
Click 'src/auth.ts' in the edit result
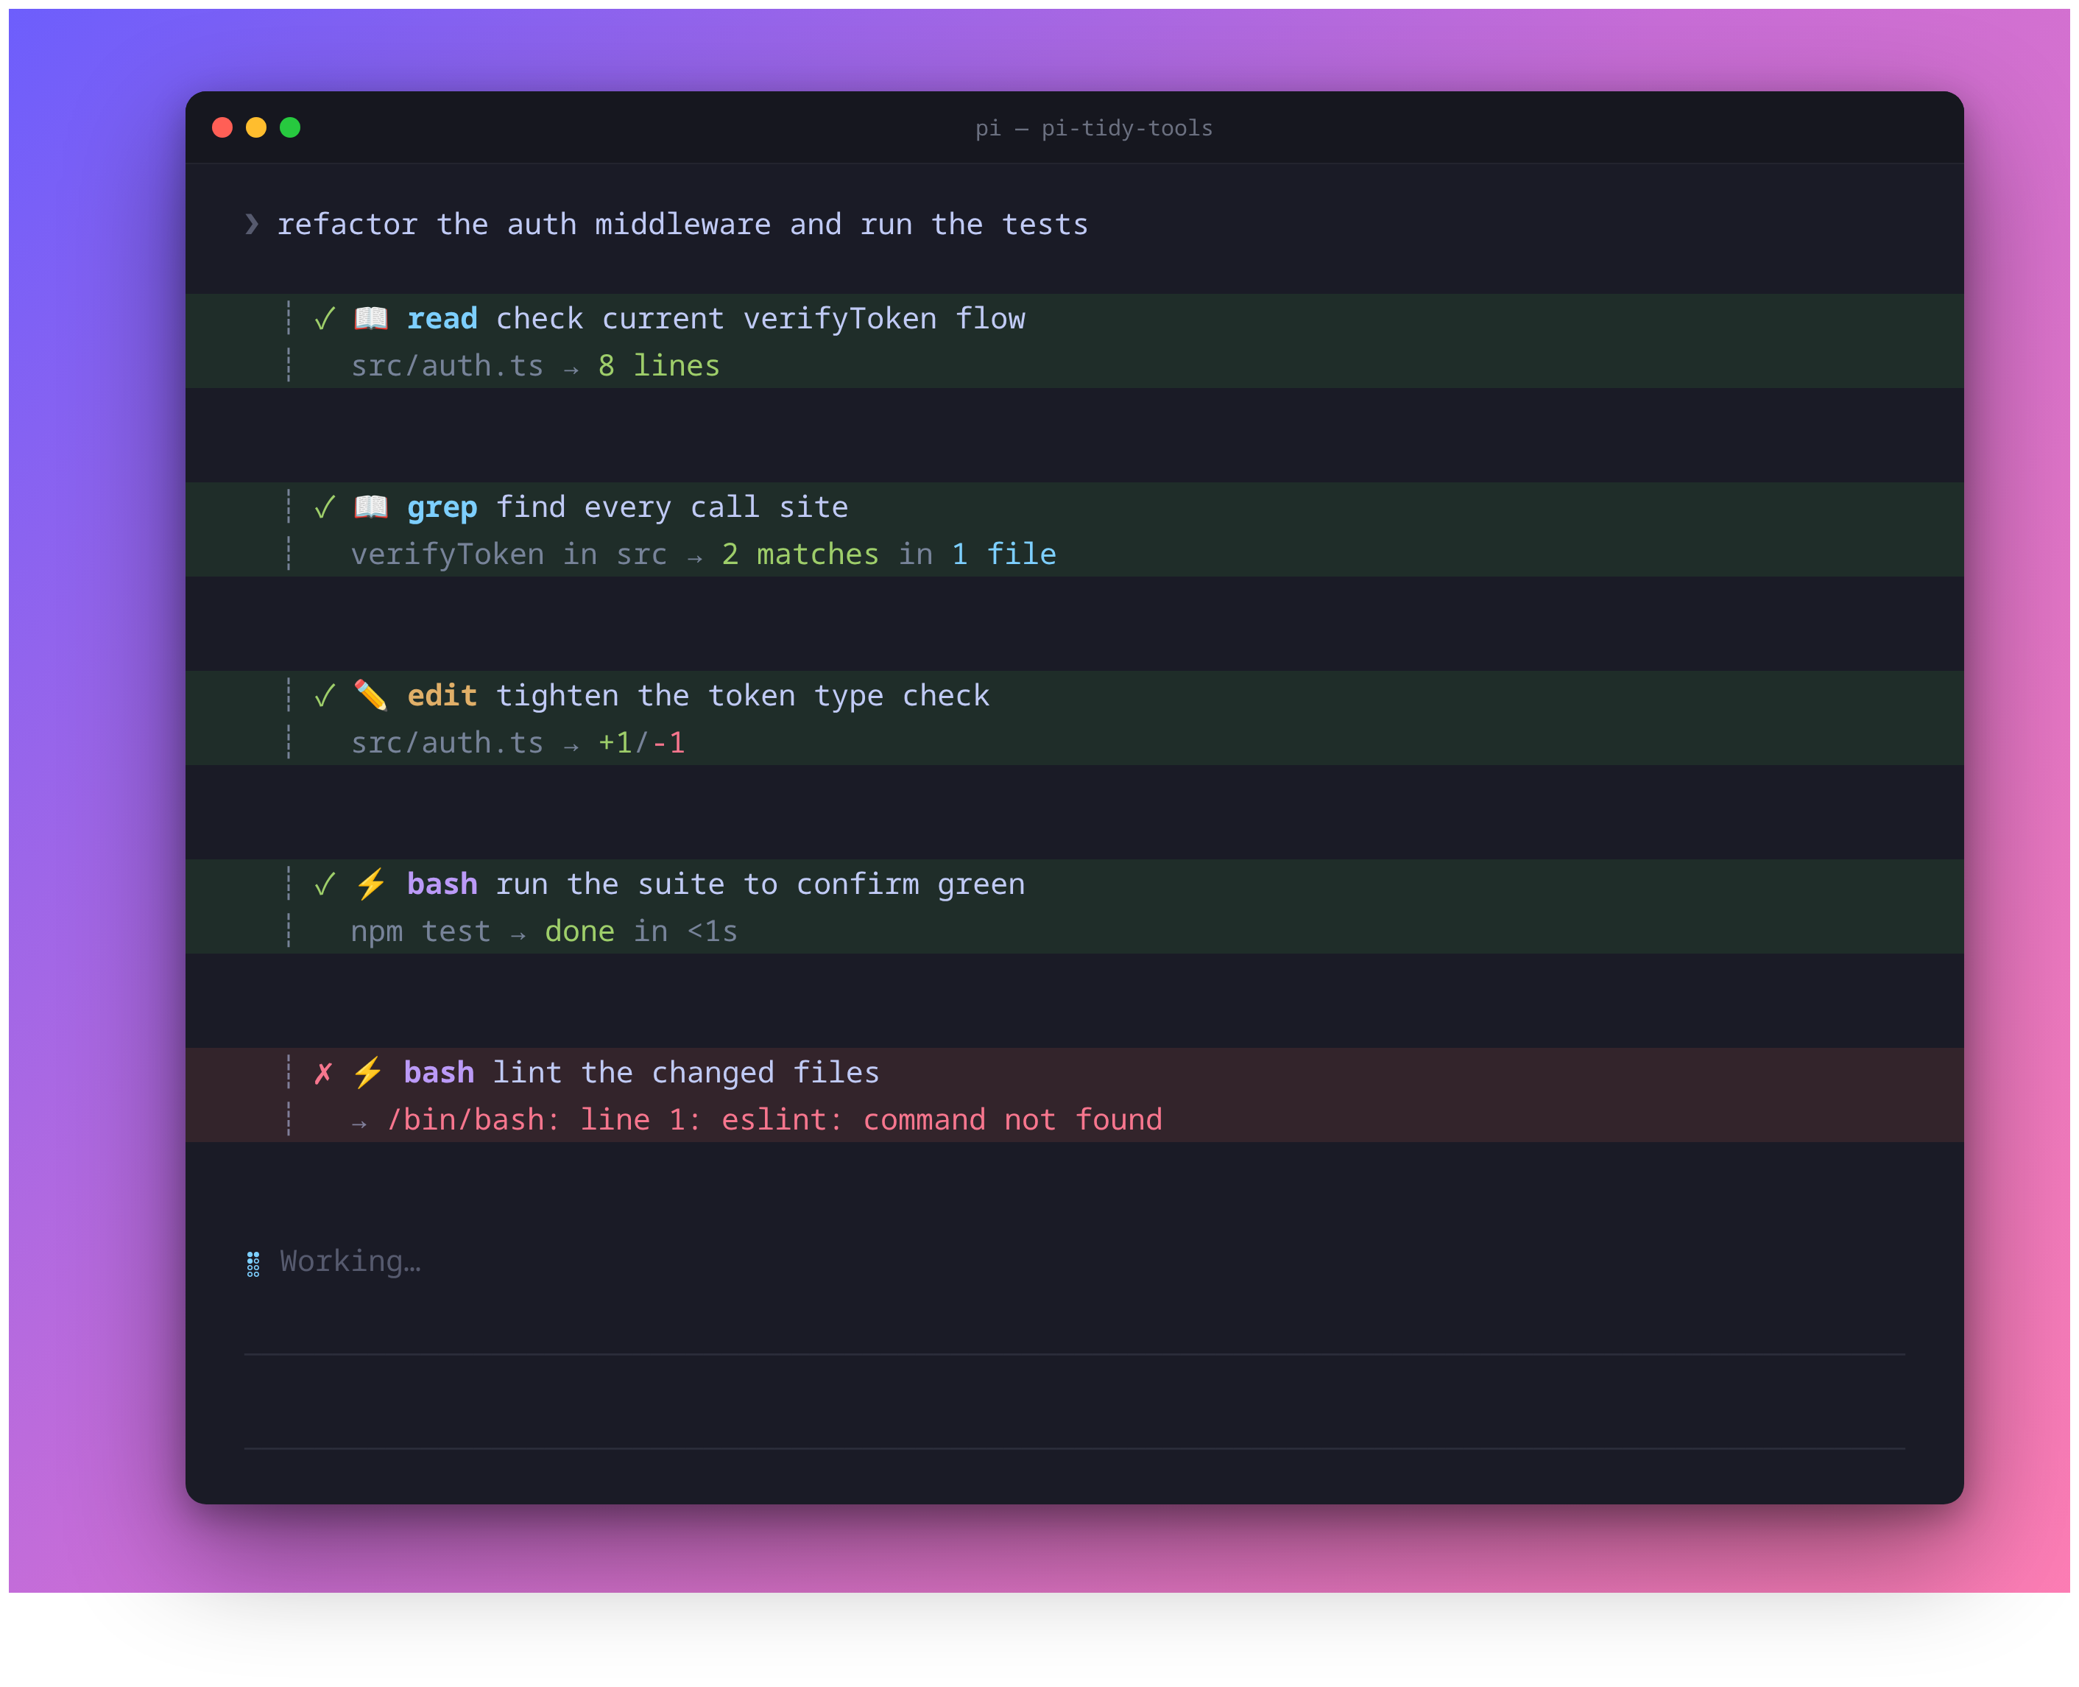[x=447, y=744]
